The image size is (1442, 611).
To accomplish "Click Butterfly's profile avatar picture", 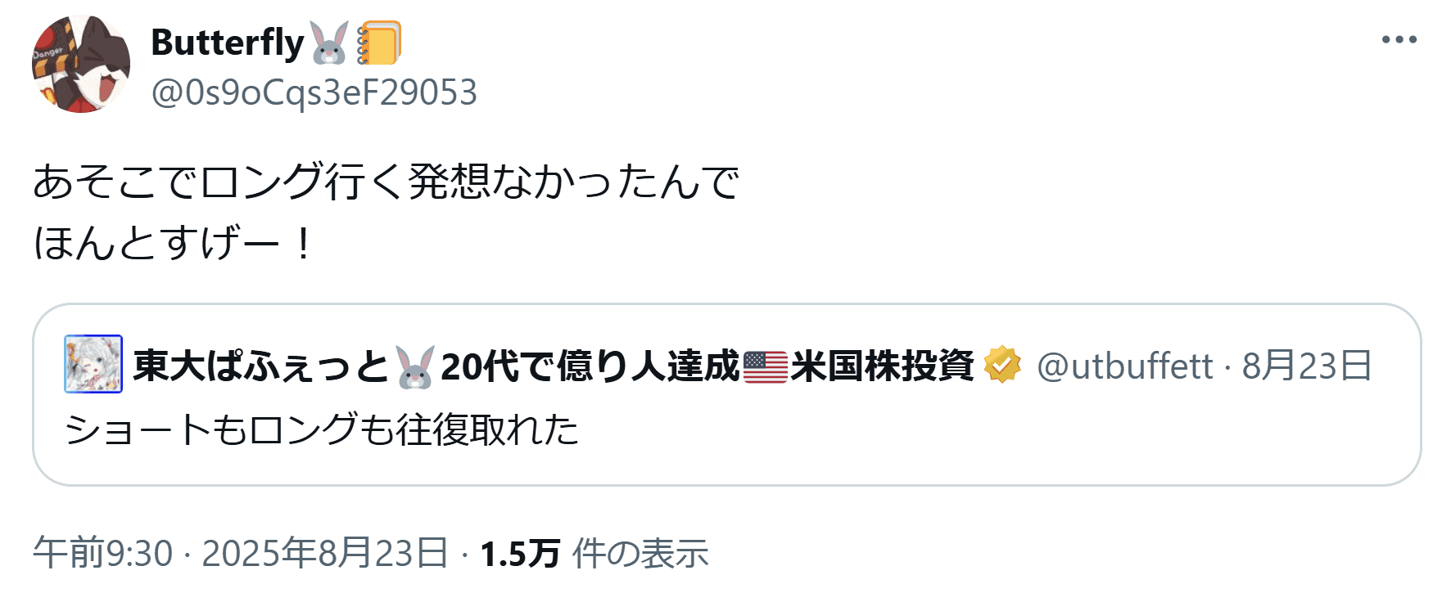I will 81,64.
